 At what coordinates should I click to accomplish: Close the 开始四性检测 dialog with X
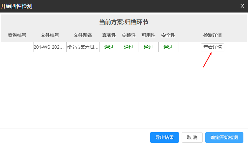point(242,6)
